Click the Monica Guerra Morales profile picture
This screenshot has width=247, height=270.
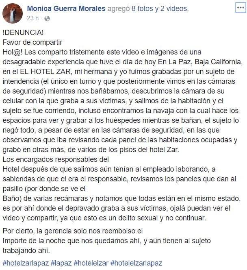pyautogui.click(x=13, y=13)
